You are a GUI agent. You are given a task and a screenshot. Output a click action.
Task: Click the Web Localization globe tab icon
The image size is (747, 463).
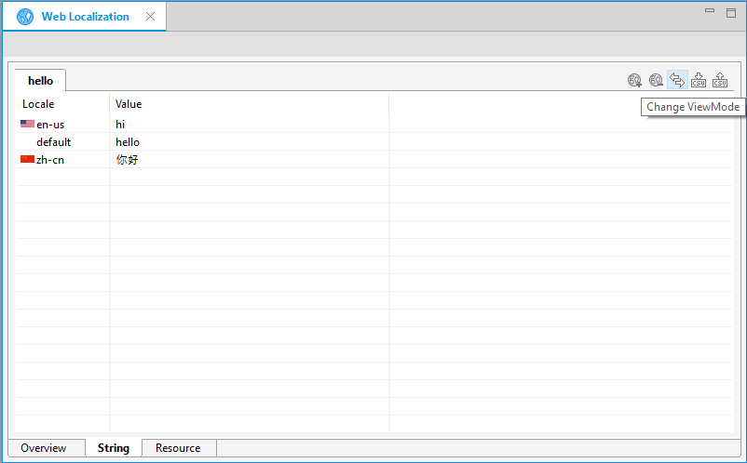pyautogui.click(x=25, y=17)
